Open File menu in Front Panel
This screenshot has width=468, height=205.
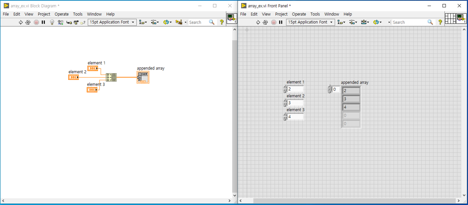243,14
